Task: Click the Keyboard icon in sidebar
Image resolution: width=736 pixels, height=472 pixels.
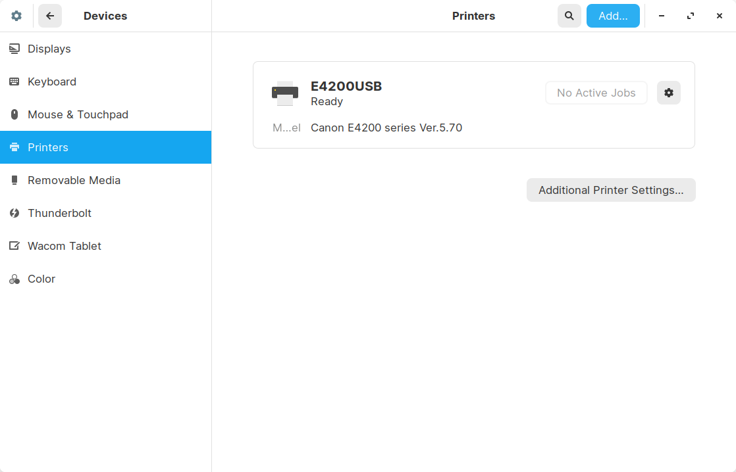Action: click(14, 82)
